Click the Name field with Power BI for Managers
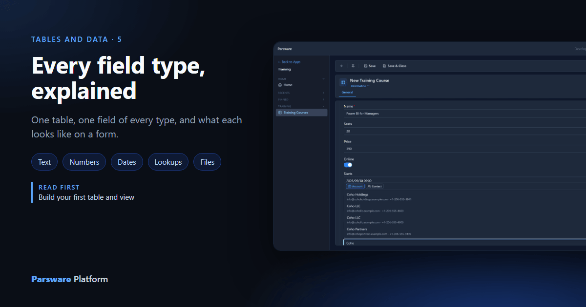Screen dimensions: 586x307 (464, 114)
